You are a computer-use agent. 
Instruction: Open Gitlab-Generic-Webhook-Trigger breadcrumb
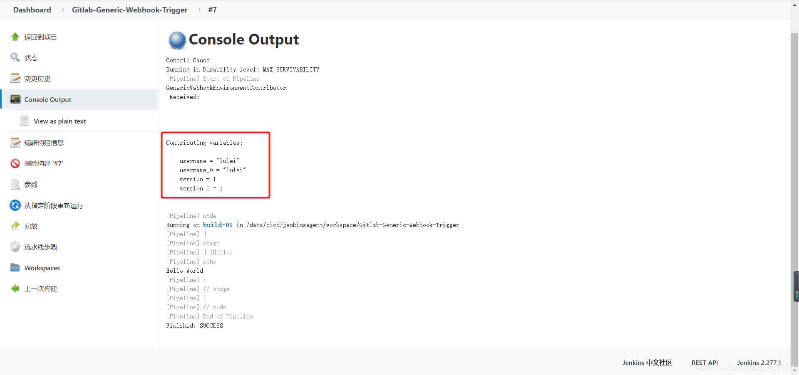point(129,10)
